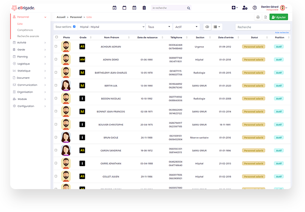This screenshot has width=305, height=212.
Task: Click the i grade badge for BESSON NICOLAS
Action: [x=82, y=98]
